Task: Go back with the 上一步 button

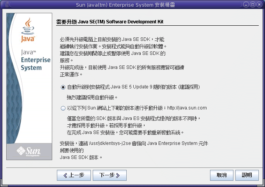Action: click(x=74, y=175)
